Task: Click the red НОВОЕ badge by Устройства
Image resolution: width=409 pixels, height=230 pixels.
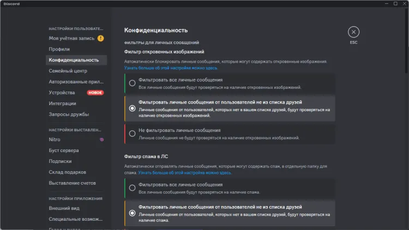Action: tap(95, 93)
